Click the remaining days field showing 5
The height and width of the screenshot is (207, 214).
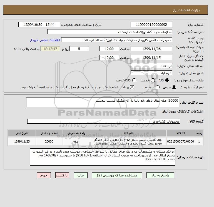coord(79,49)
